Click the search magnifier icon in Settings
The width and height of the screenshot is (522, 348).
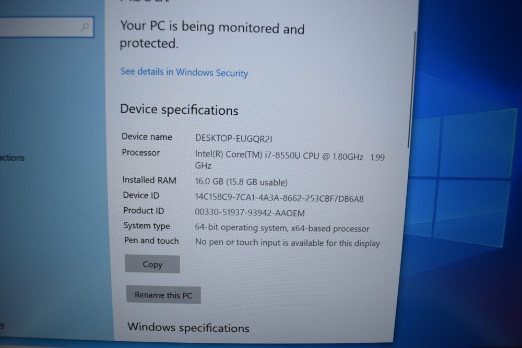point(85,27)
